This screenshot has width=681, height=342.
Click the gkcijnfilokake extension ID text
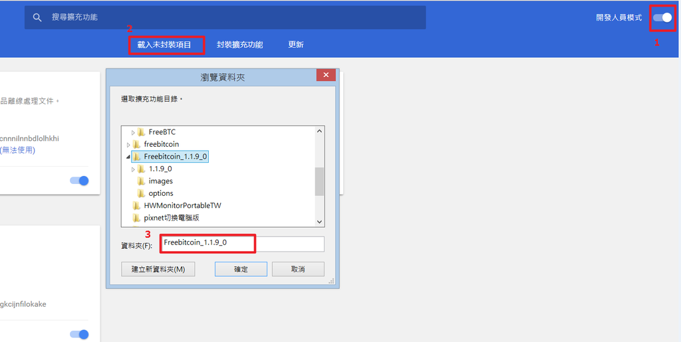pos(23,304)
